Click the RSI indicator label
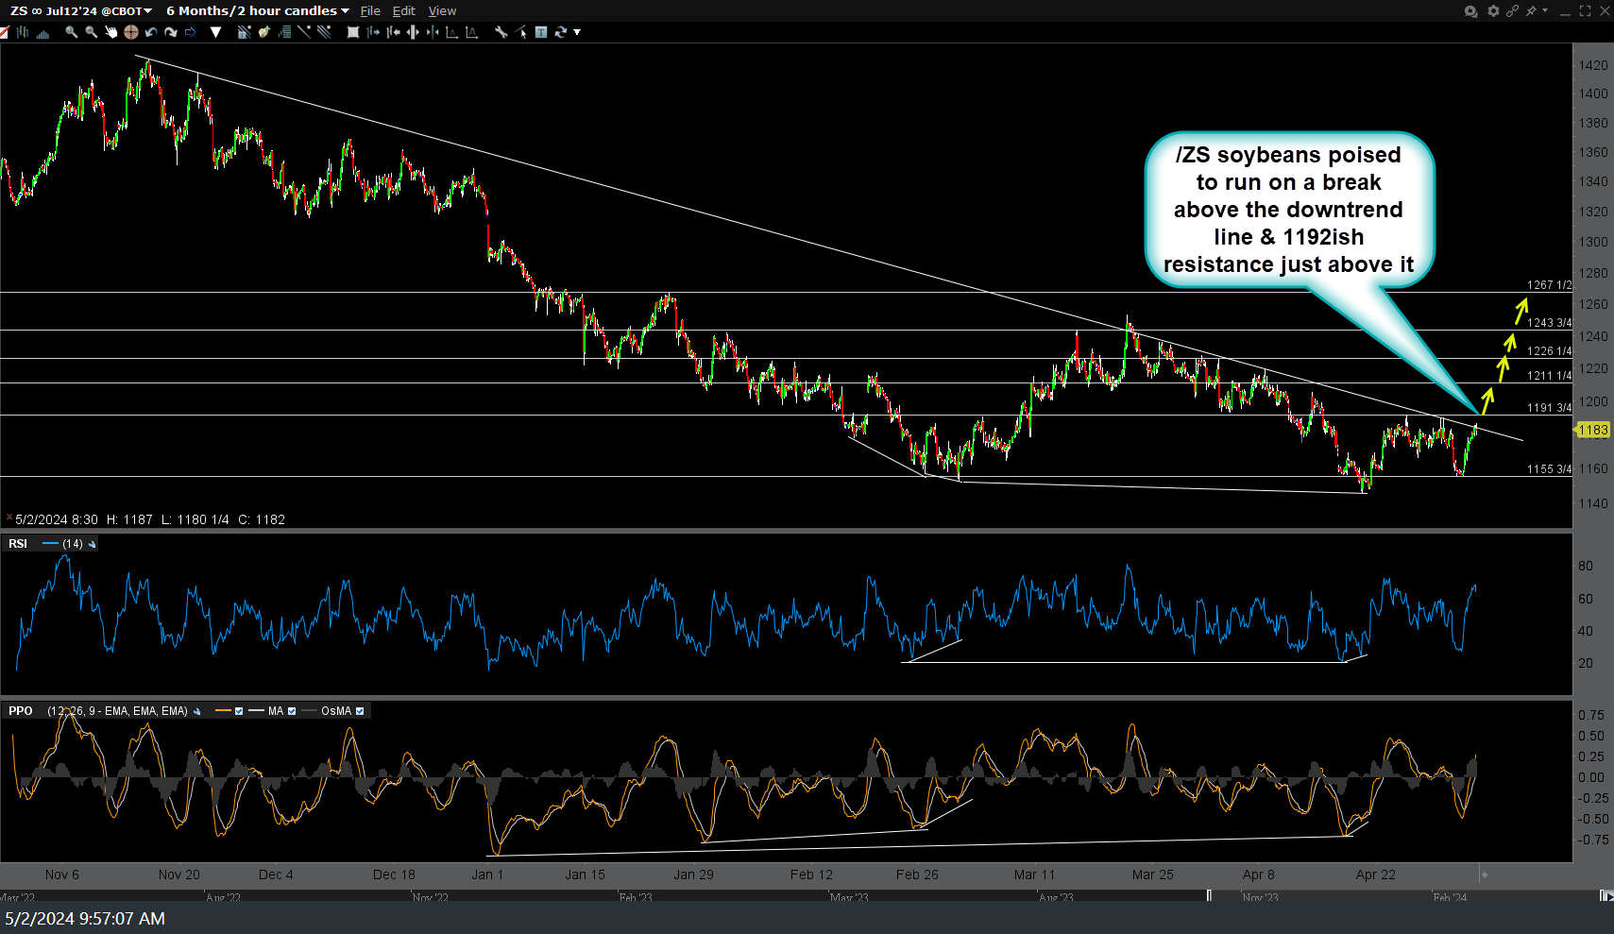Viewport: 1614px width, 934px height. (x=18, y=544)
